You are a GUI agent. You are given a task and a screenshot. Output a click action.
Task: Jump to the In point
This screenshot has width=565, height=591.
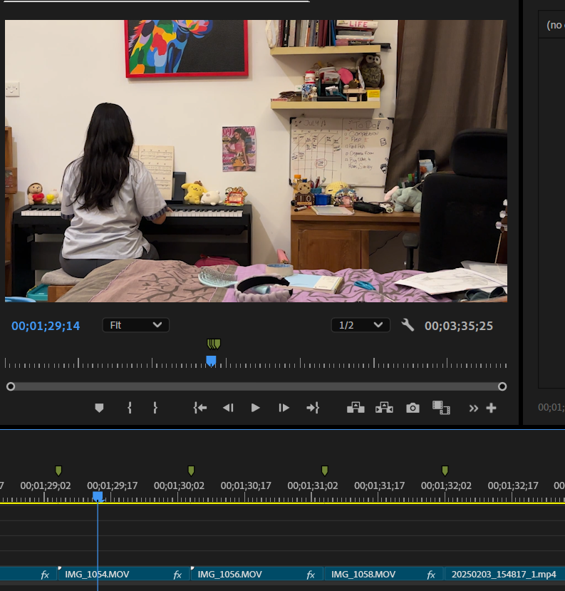pyautogui.click(x=200, y=408)
